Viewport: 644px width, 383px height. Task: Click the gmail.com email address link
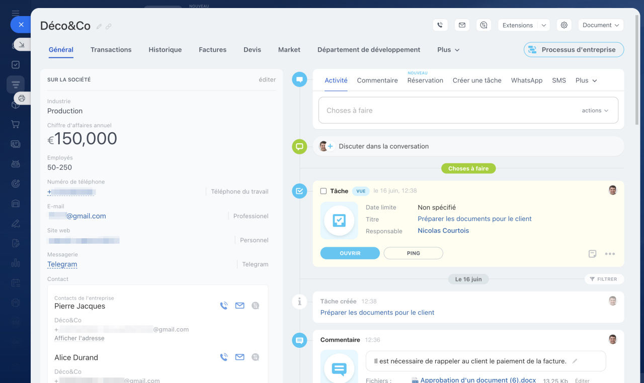[x=77, y=216]
